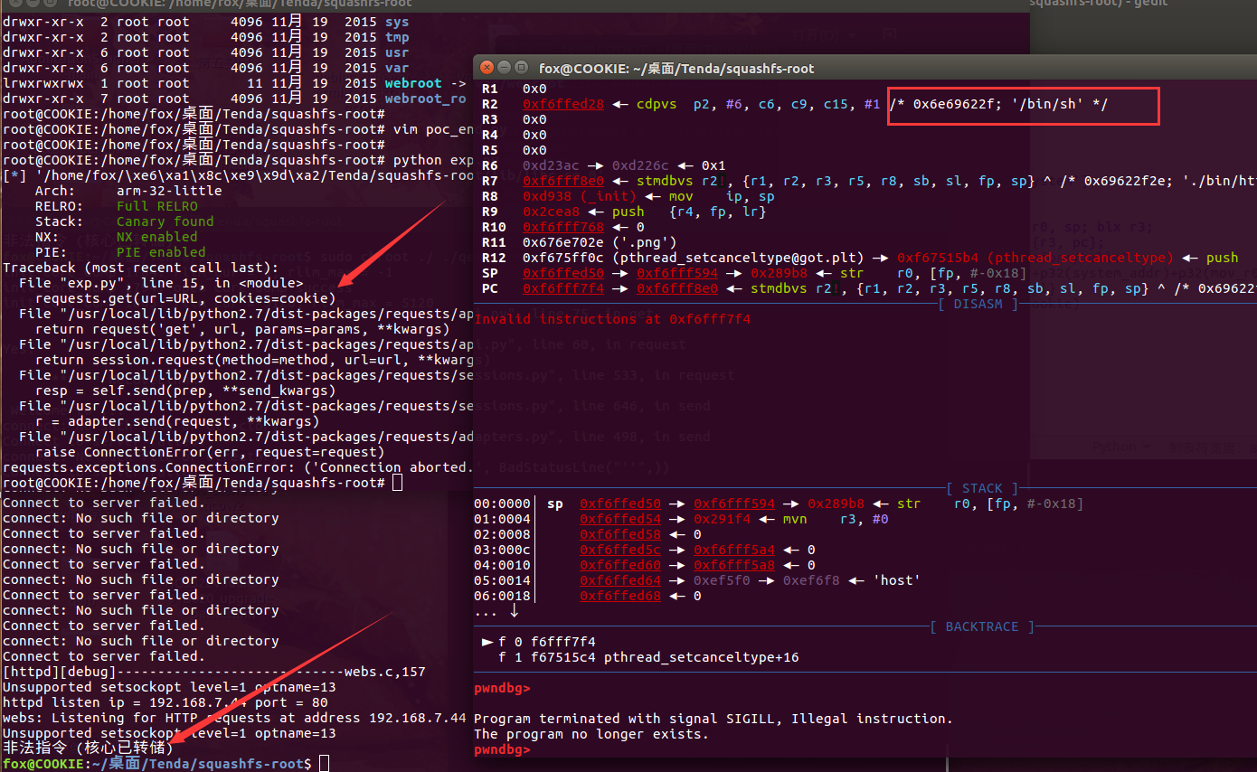This screenshot has height=772, width=1257.
Task: Click 'httpd listen ip = 192.168.7.4' line
Action: (x=165, y=702)
